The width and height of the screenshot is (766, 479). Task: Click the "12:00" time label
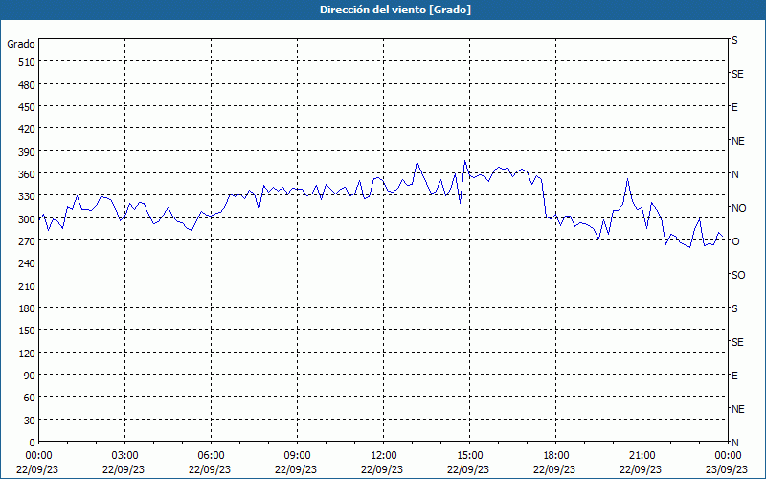click(x=384, y=456)
